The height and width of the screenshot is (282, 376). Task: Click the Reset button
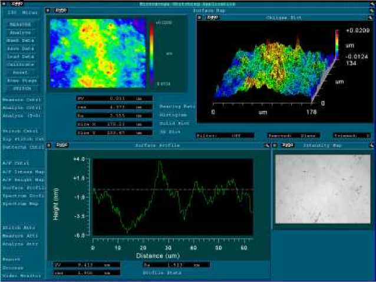21,73
